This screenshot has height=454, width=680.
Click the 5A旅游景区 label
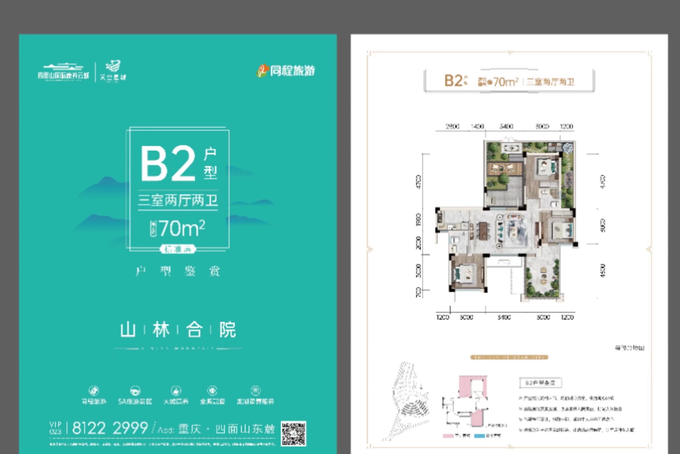pos(135,402)
